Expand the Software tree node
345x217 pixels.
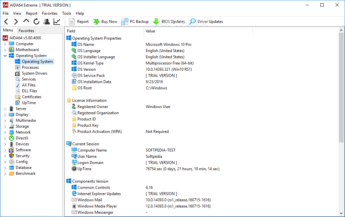pyautogui.click(x=5, y=150)
